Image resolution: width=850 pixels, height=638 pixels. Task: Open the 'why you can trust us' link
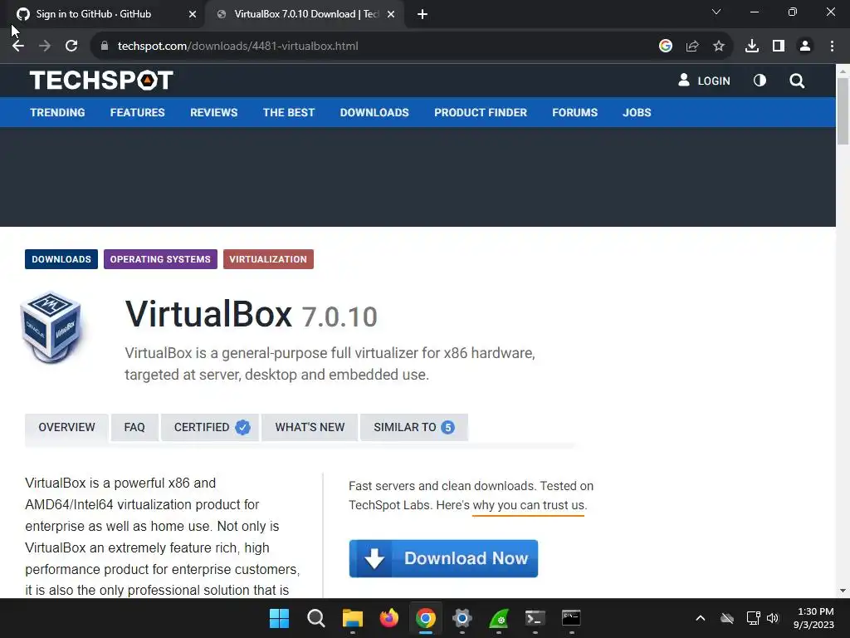click(x=529, y=506)
